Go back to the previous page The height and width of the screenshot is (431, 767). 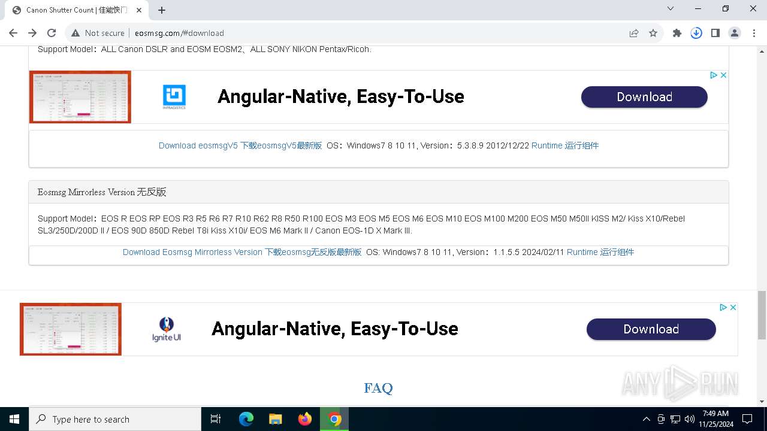[13, 33]
